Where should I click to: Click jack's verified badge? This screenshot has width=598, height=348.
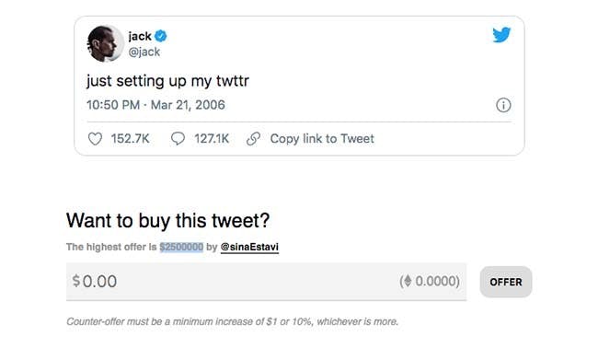161,36
